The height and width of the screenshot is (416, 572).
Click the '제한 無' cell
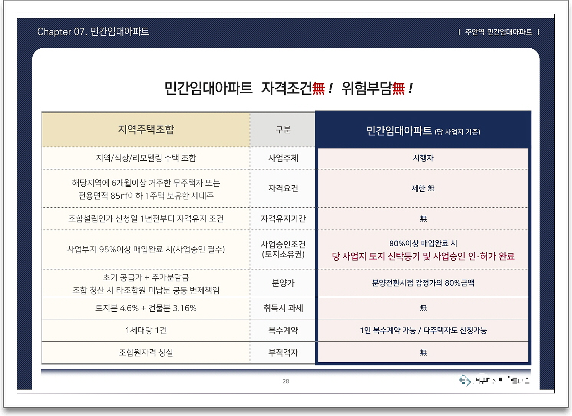coord(423,188)
